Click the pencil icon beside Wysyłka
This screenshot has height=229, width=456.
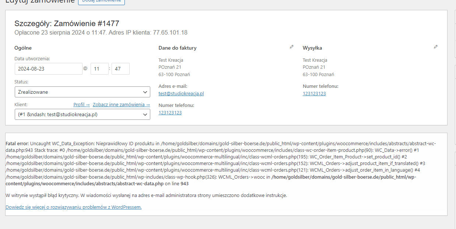point(436,47)
